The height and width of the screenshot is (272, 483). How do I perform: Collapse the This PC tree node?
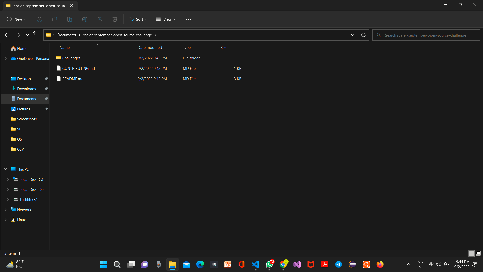pyautogui.click(x=6, y=169)
